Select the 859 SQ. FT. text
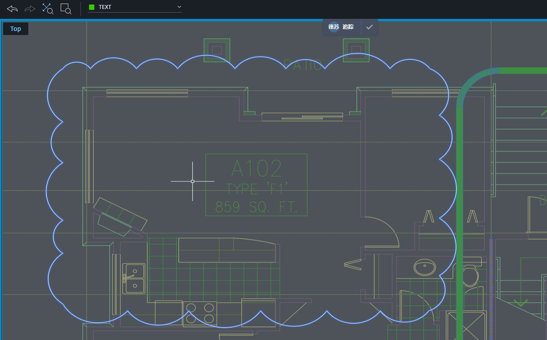Screen dimensions: 547x340 tap(257, 207)
